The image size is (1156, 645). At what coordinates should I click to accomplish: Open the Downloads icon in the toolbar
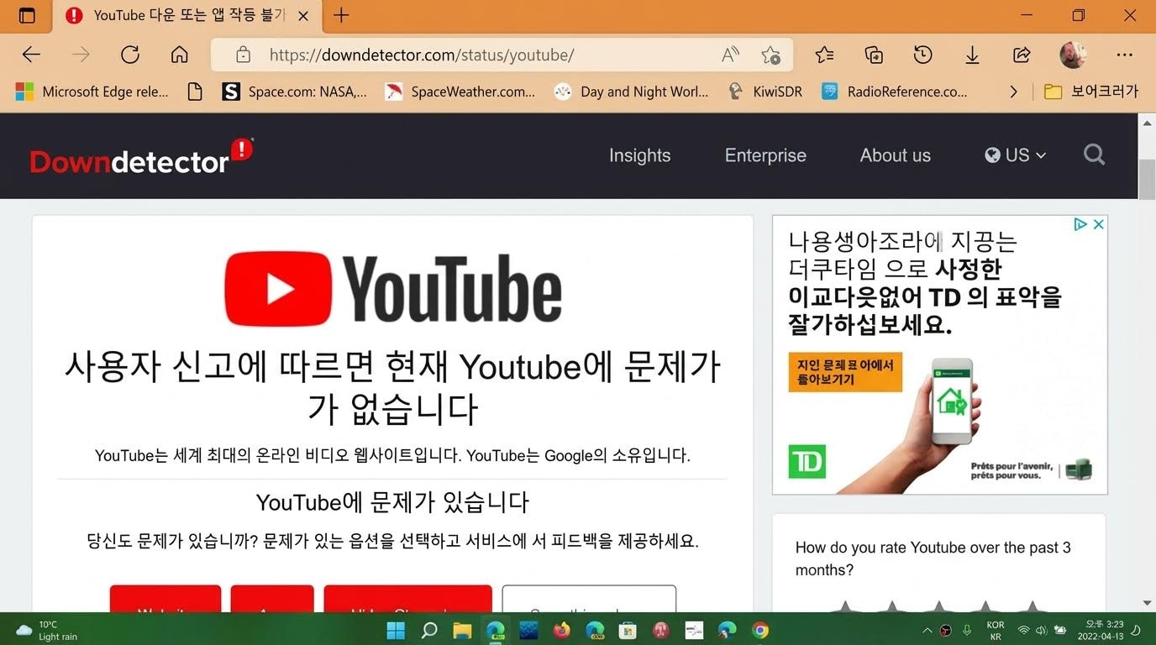coord(972,54)
